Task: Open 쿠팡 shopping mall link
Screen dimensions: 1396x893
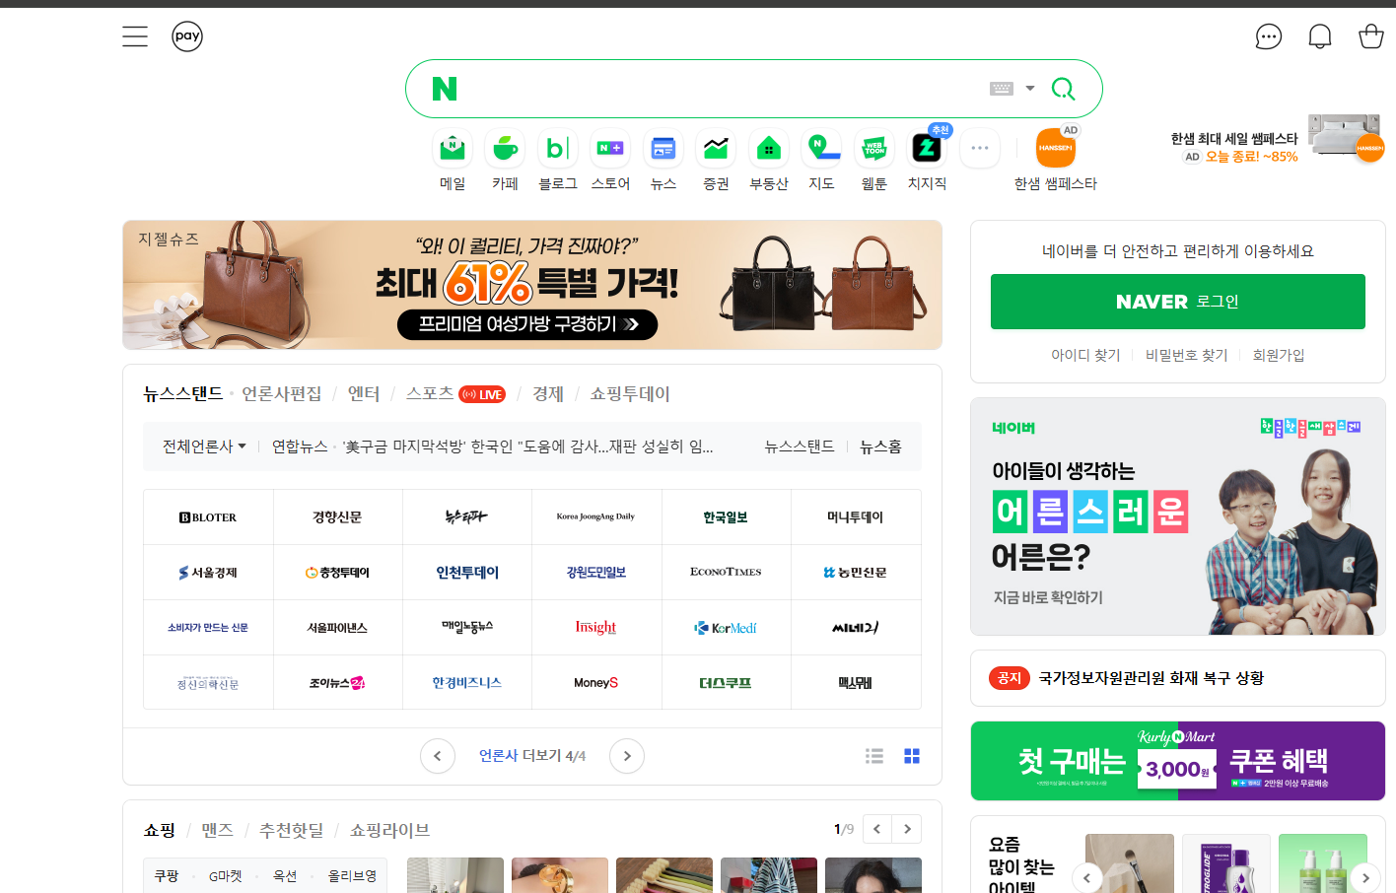Action: pyautogui.click(x=167, y=875)
